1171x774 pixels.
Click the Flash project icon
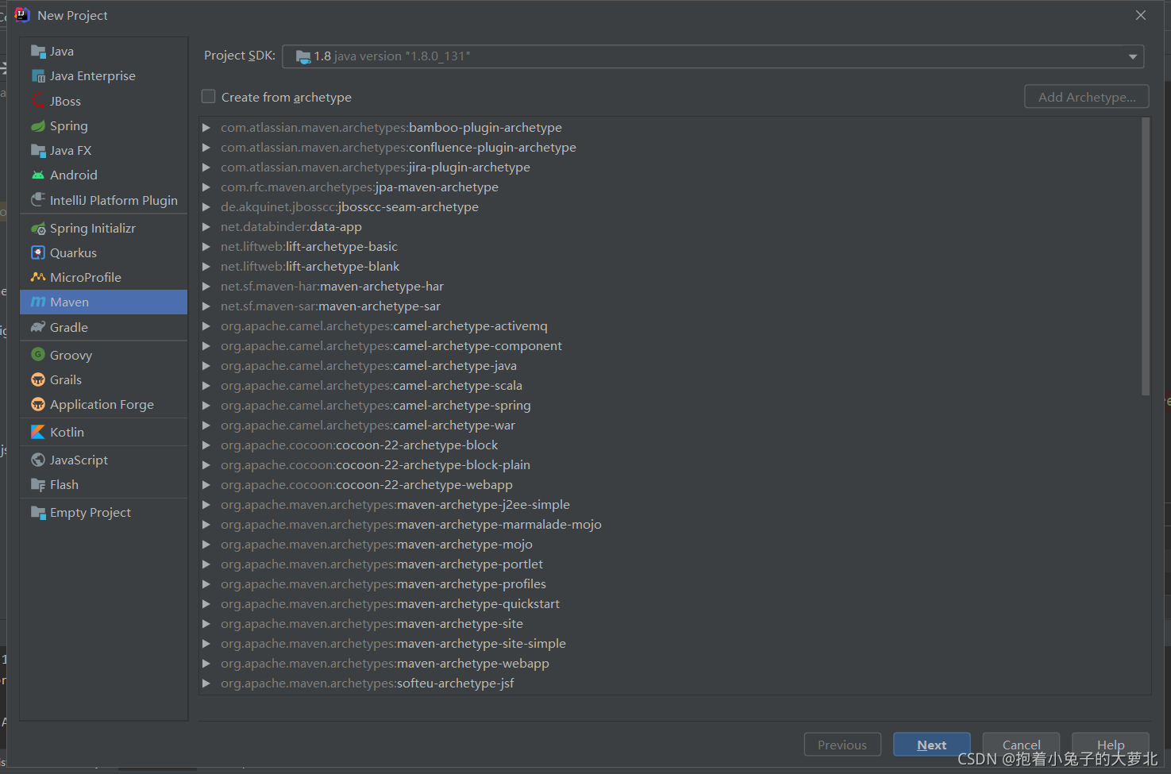pyautogui.click(x=38, y=484)
